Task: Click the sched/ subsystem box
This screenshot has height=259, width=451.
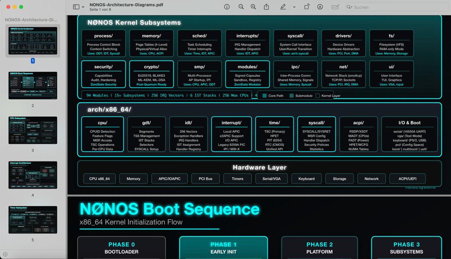Action: pyautogui.click(x=199, y=43)
